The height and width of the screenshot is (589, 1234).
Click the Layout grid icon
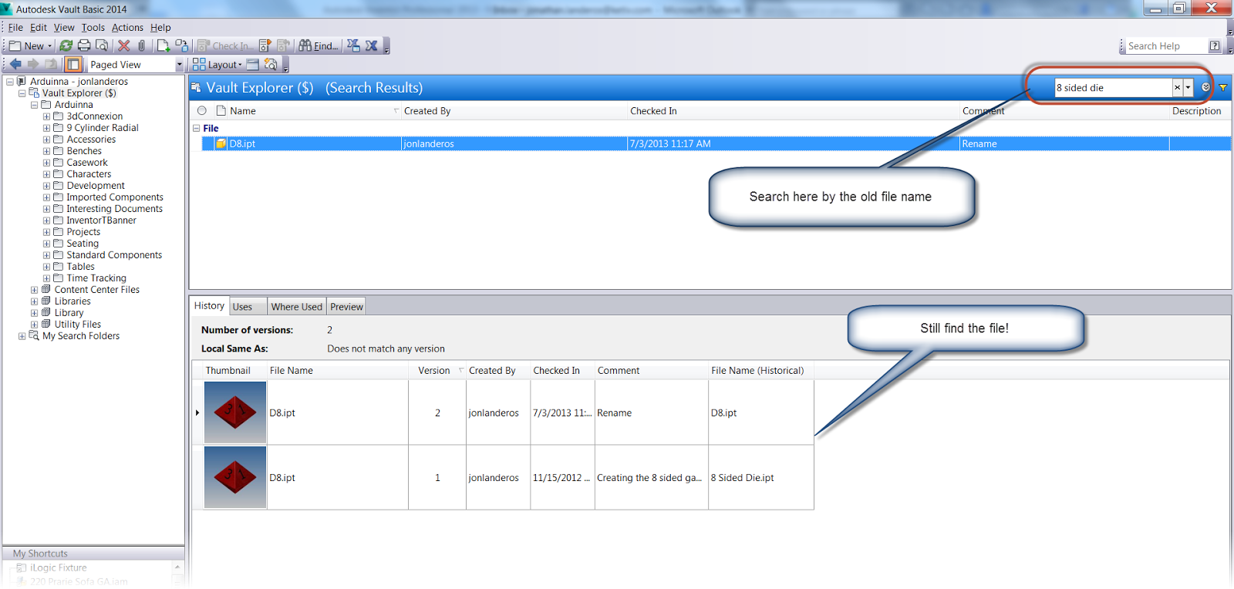[x=199, y=64]
